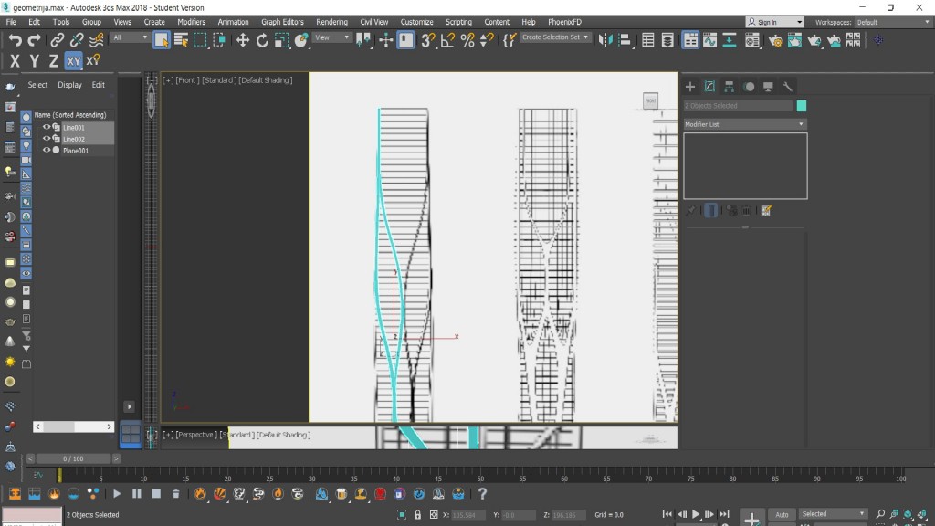Image resolution: width=935 pixels, height=526 pixels.
Task: Open the selection filter 'All' dropdown
Action: tap(130, 37)
